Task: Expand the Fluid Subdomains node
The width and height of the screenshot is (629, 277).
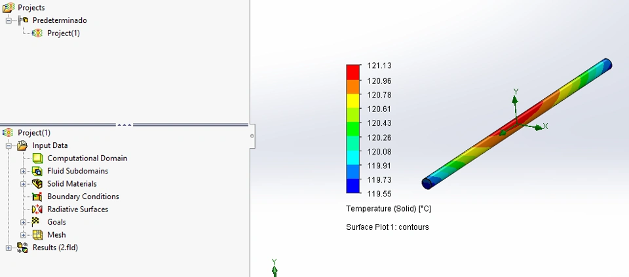Action: click(24, 172)
